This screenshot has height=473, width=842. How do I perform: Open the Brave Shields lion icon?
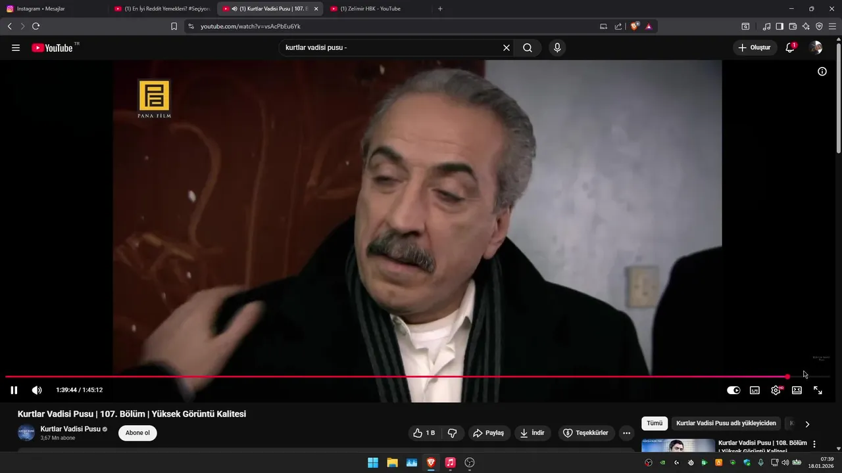635,26
